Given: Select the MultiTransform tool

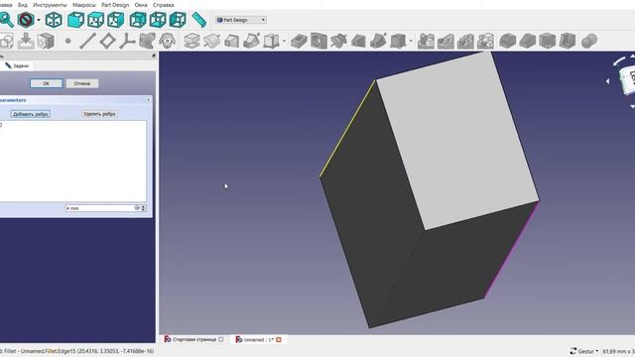Looking at the screenshot, I should point(485,41).
